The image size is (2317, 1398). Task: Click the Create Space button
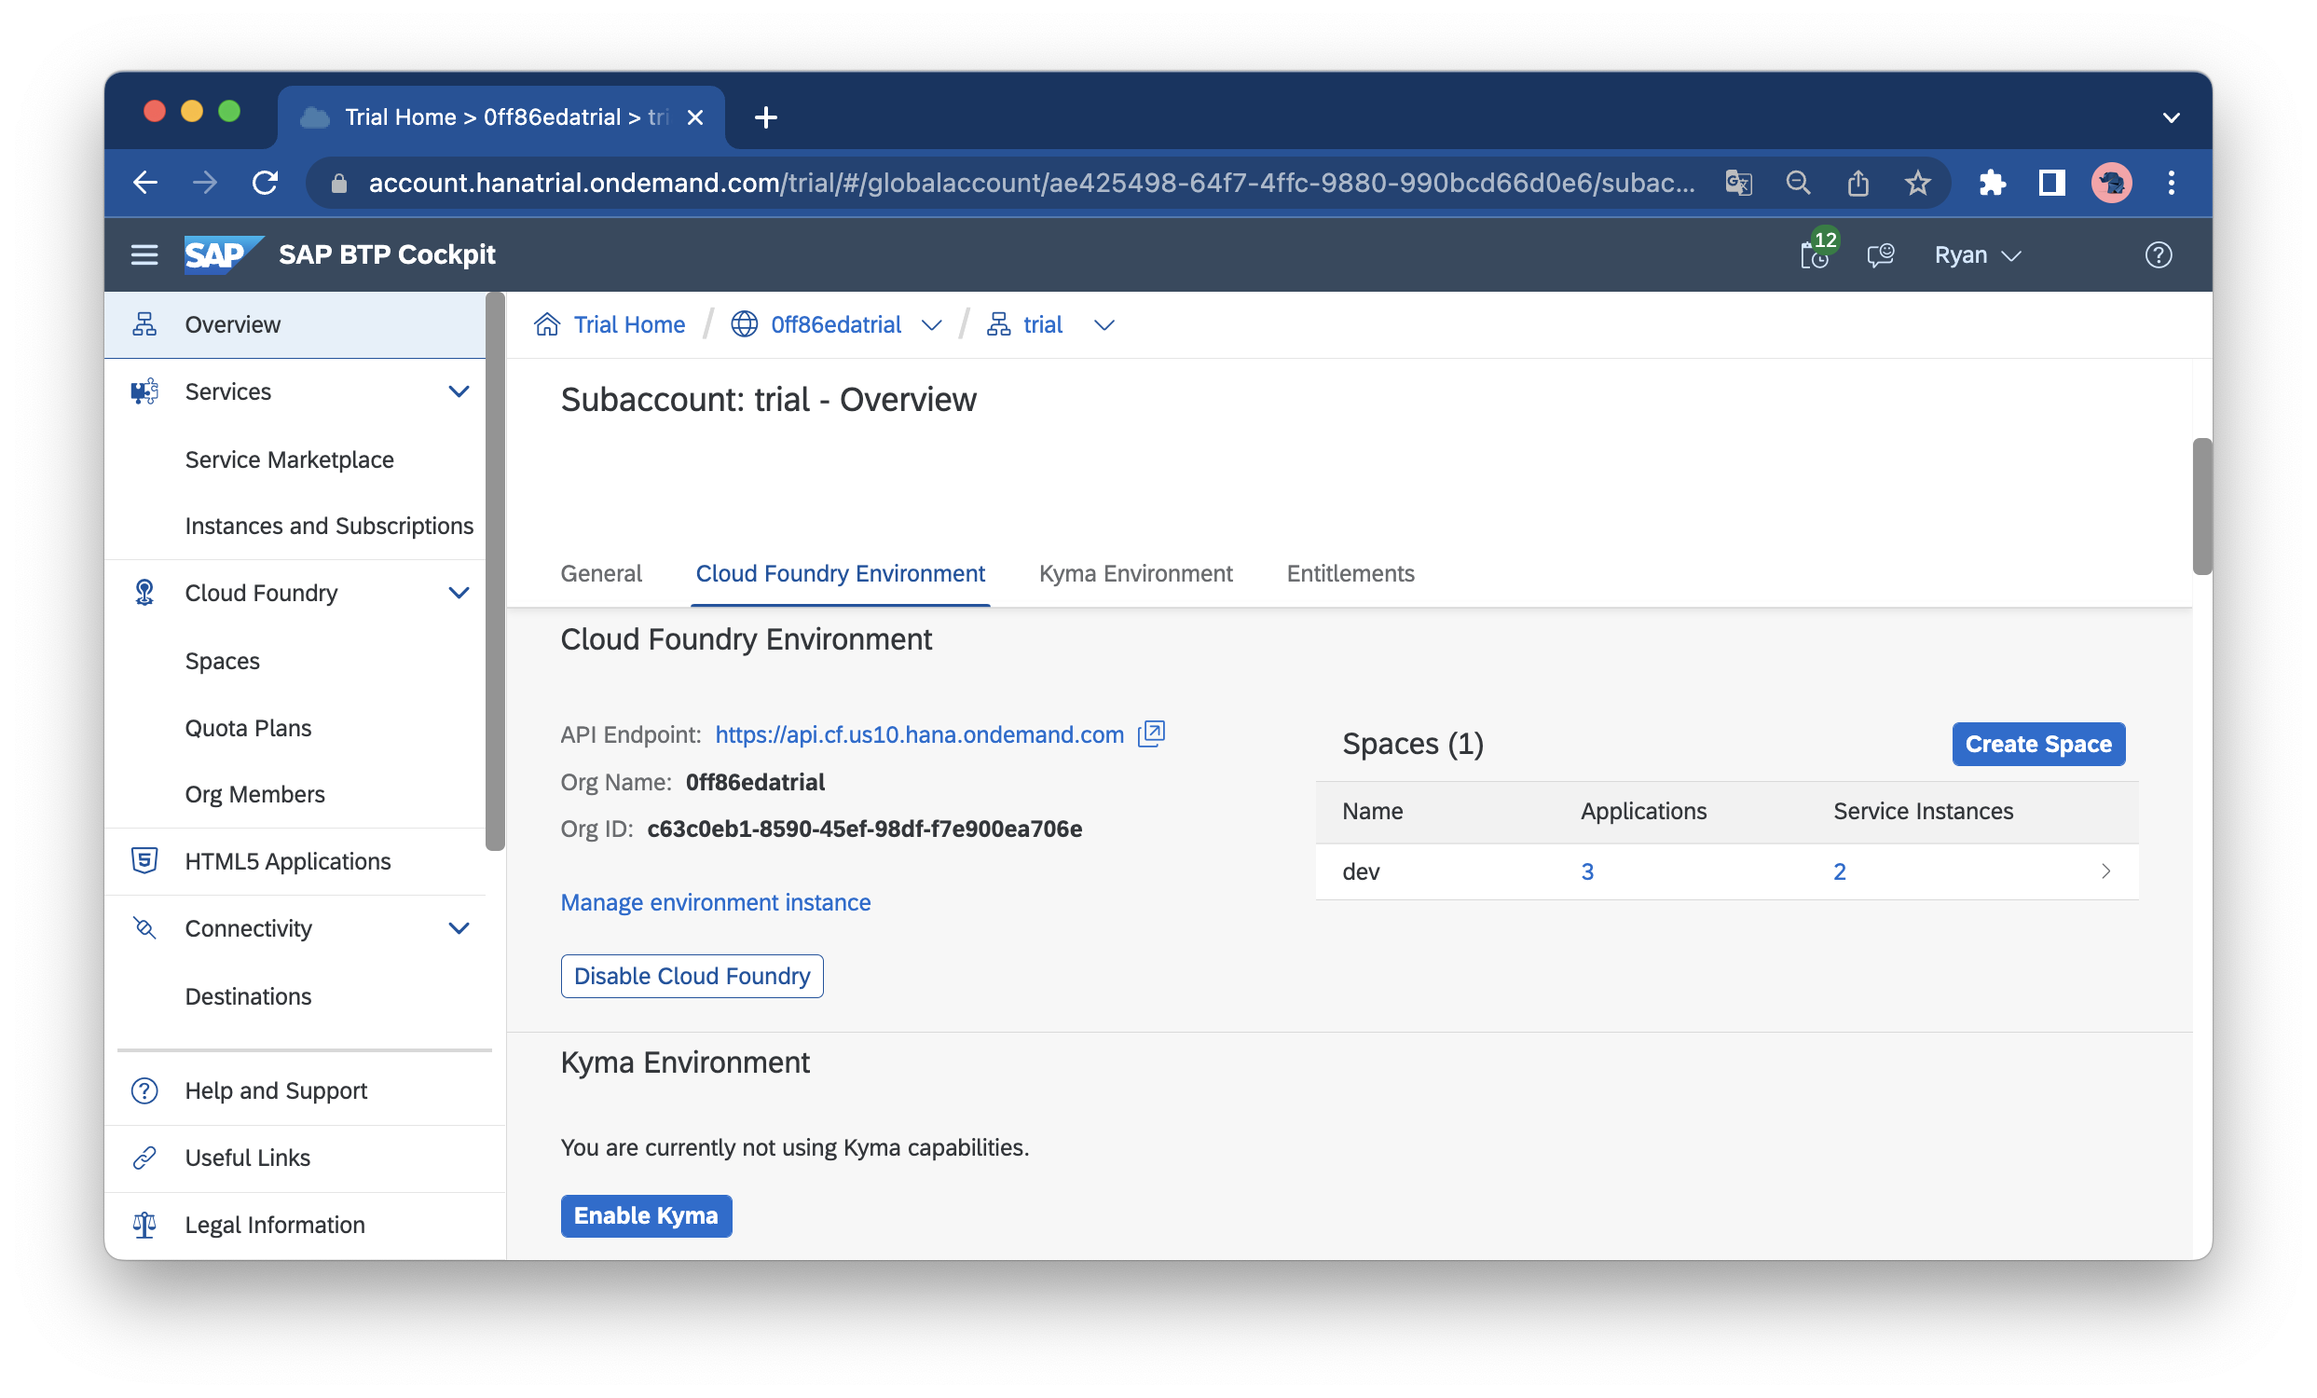tap(2036, 744)
